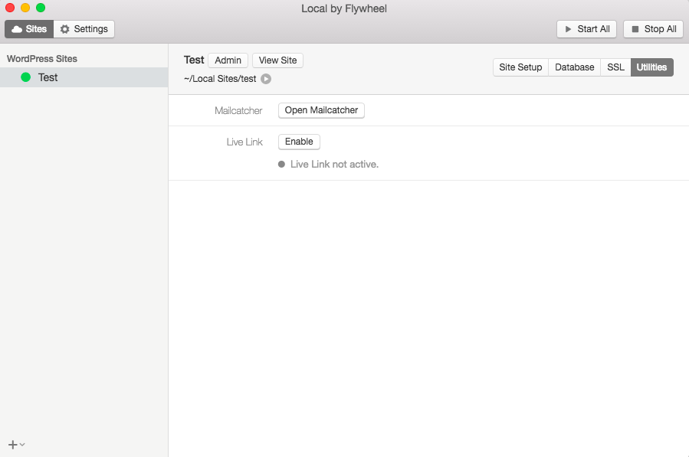Open Mailcatcher

321,110
